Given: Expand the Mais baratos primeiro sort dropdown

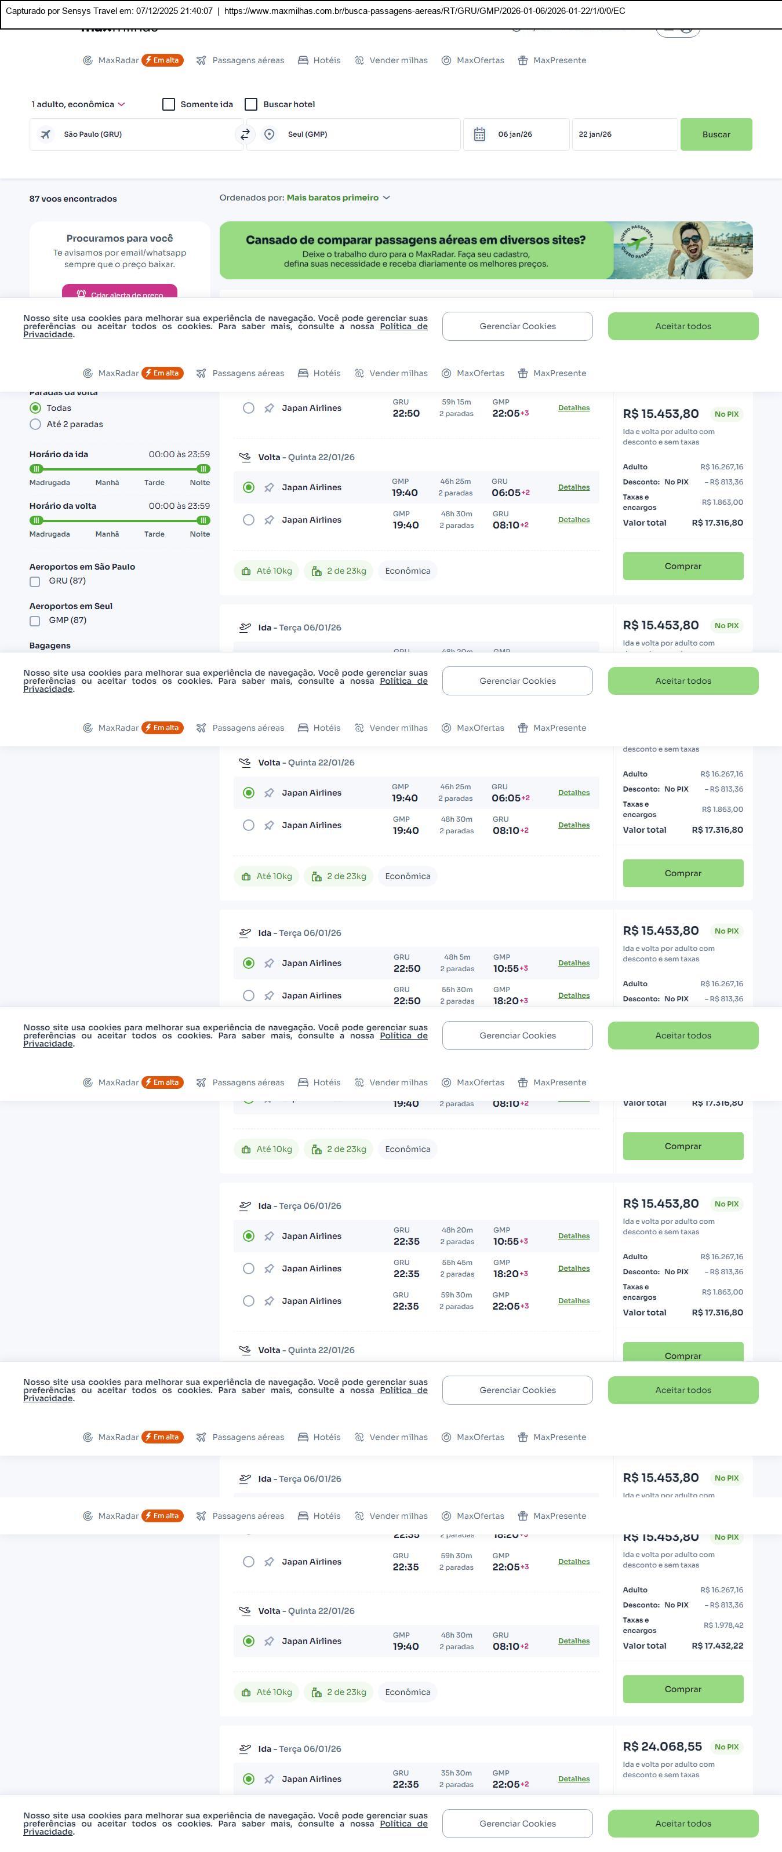Looking at the screenshot, I should click(x=338, y=198).
